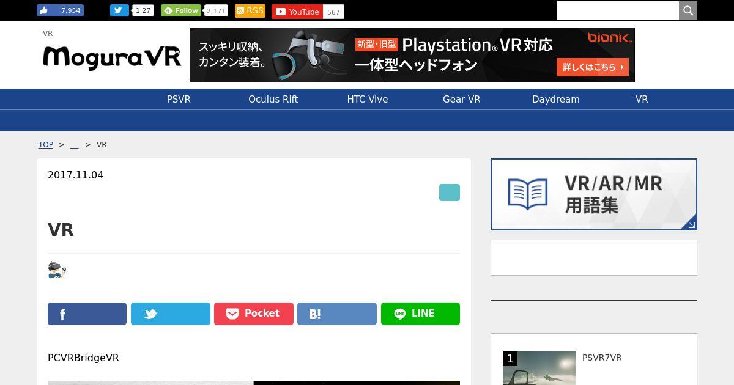Open the PSVR7VR ranking article title
The height and width of the screenshot is (385, 734).
click(602, 358)
